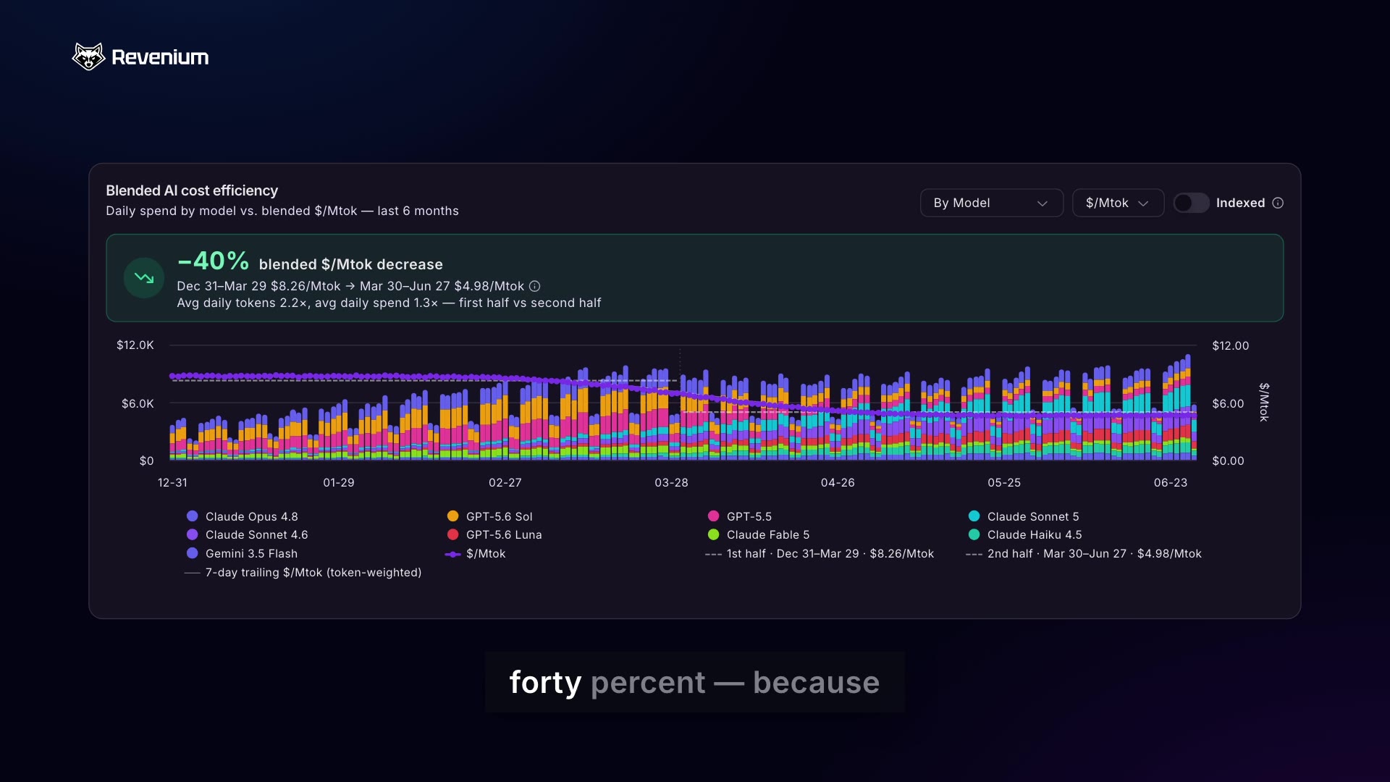
Task: Toggle Claude Haiku 4.5 legend entry
Action: pos(1025,534)
